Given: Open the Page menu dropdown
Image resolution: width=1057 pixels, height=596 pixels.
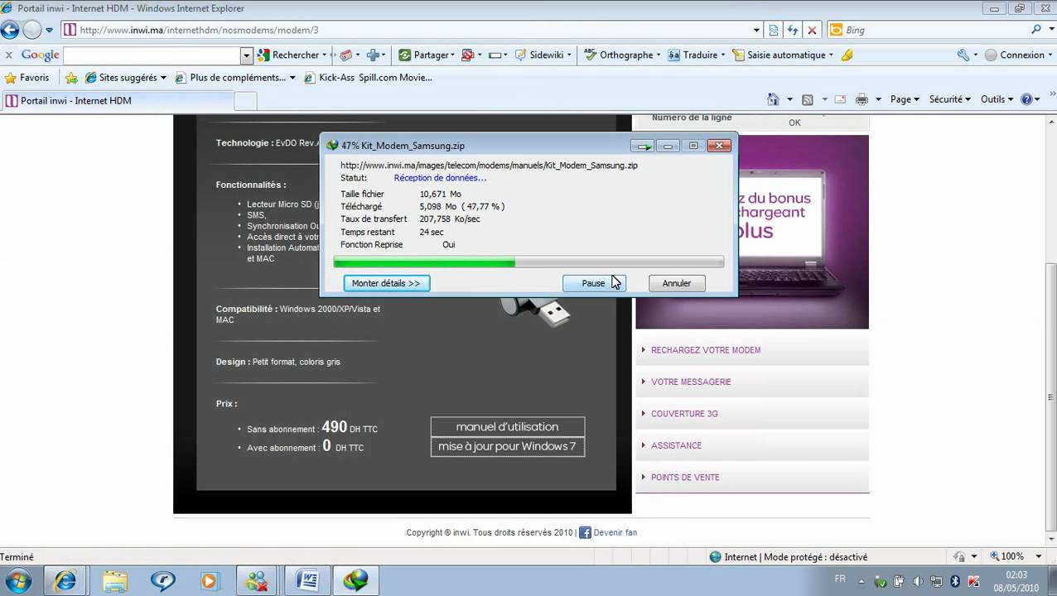Looking at the screenshot, I should point(905,99).
